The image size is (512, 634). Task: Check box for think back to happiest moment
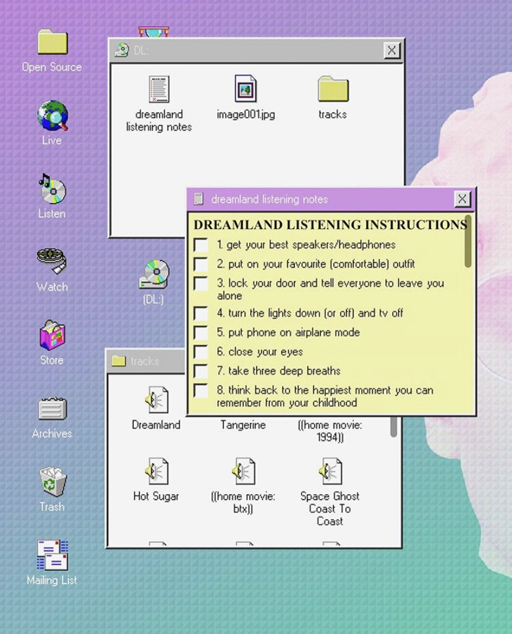click(201, 391)
